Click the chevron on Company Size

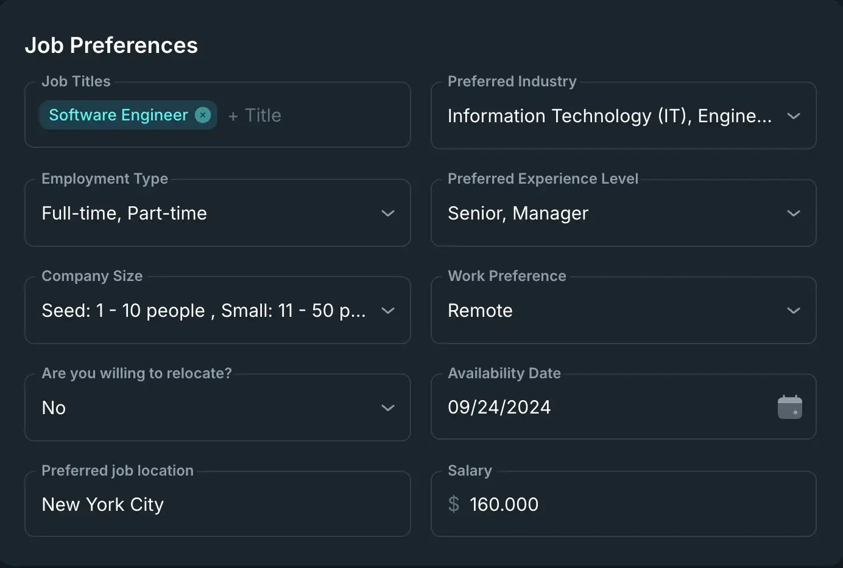point(388,310)
